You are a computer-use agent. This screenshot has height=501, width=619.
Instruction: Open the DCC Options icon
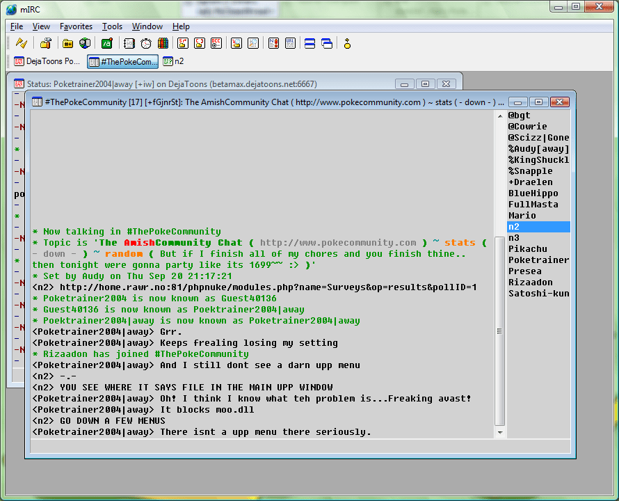click(x=216, y=43)
